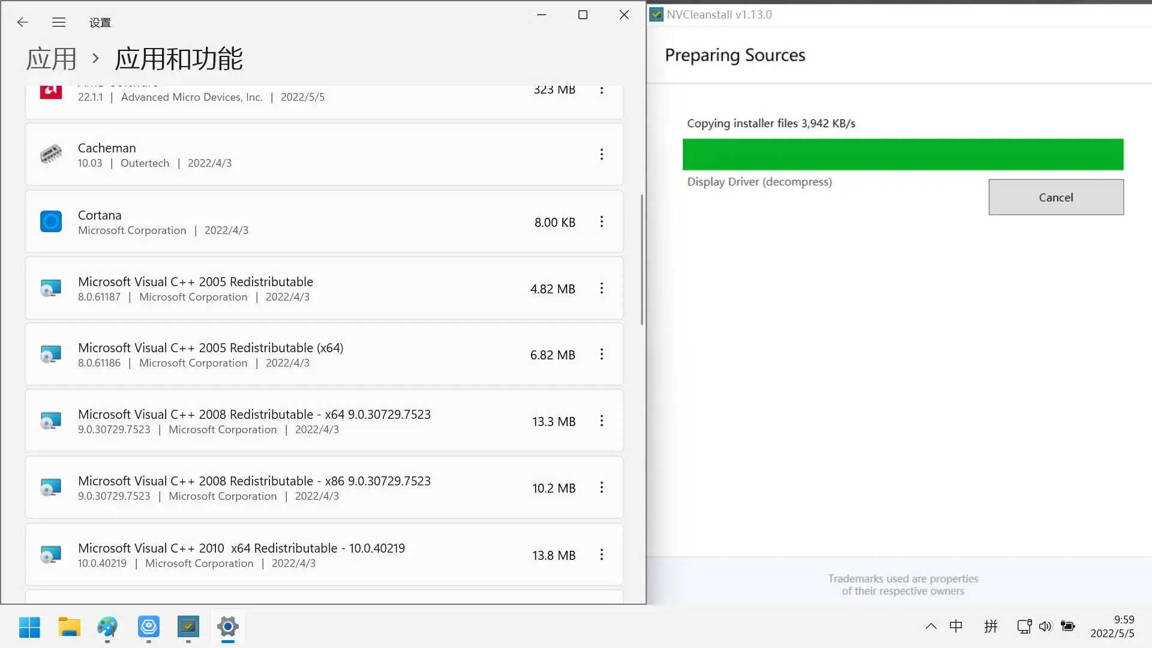Click the battery power tray icon
Screen dimensions: 1152x648
1068,626
